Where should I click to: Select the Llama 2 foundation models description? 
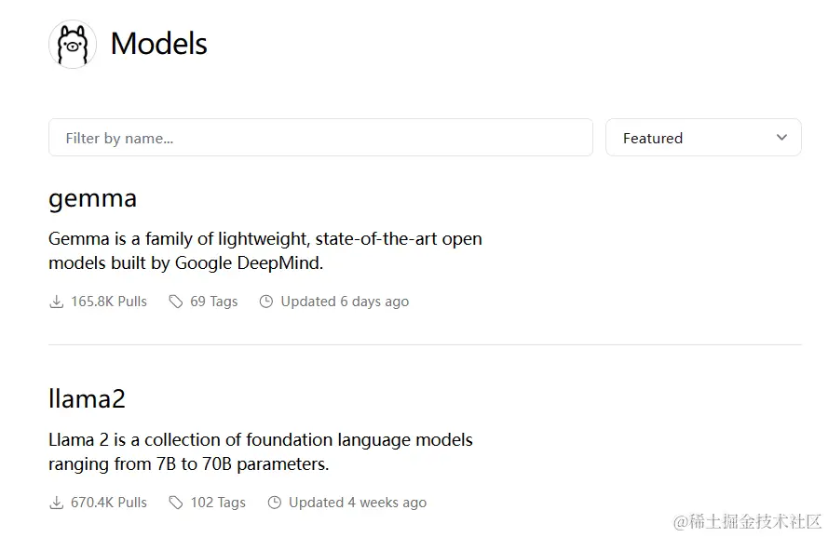261,452
